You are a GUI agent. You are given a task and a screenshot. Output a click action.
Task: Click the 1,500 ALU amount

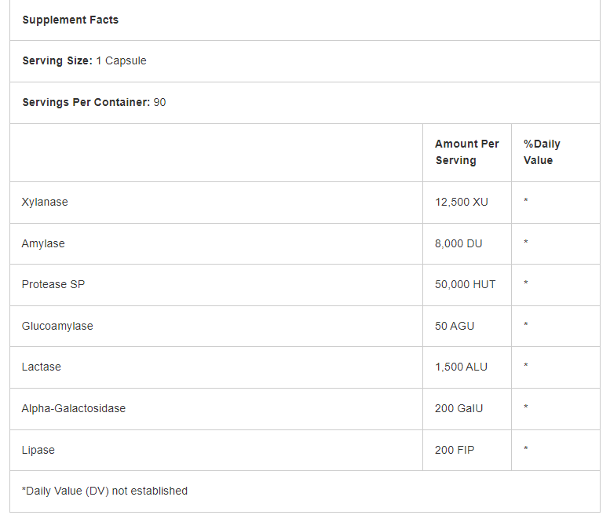coord(461,367)
